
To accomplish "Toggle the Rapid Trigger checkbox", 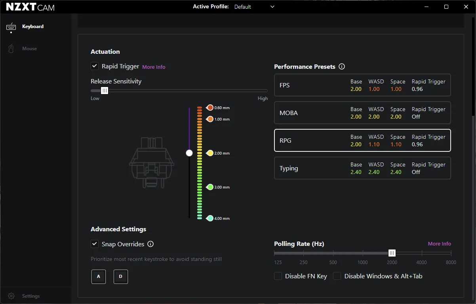I will [x=95, y=66].
